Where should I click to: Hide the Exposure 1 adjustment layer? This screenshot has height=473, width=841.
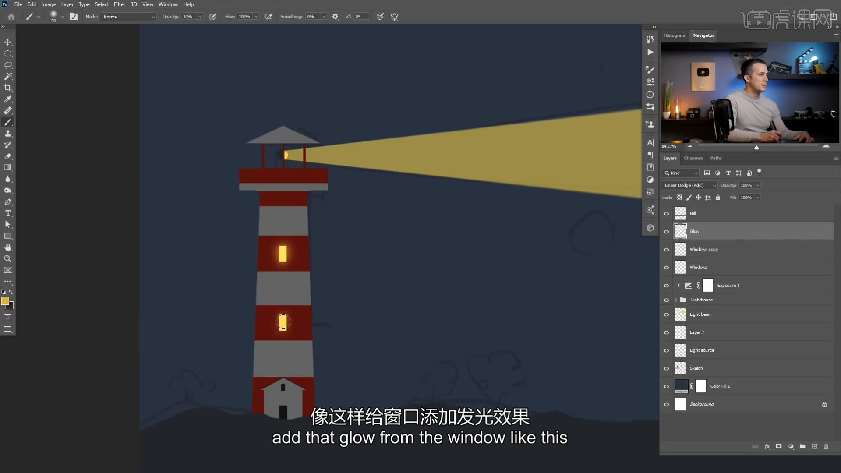[667, 286]
